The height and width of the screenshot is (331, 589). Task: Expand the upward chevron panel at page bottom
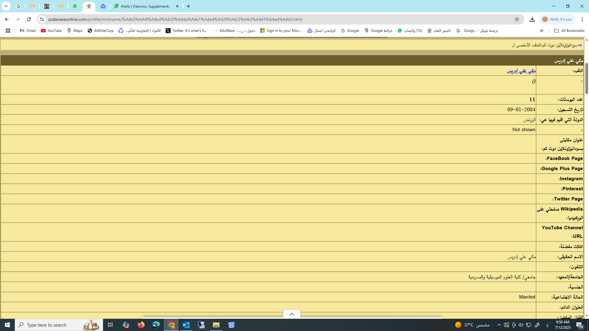point(292,314)
